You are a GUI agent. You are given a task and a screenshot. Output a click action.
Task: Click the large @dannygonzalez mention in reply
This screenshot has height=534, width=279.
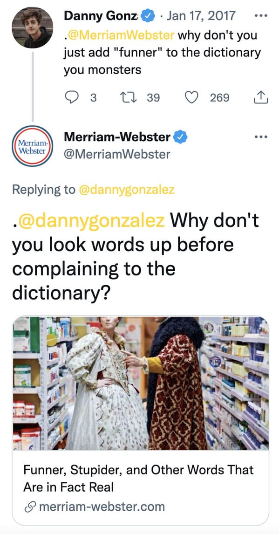point(91,221)
